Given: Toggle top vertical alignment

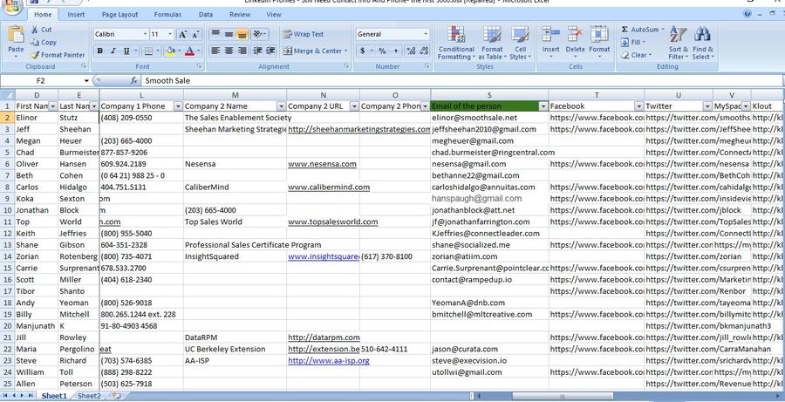Looking at the screenshot, I should (x=215, y=34).
